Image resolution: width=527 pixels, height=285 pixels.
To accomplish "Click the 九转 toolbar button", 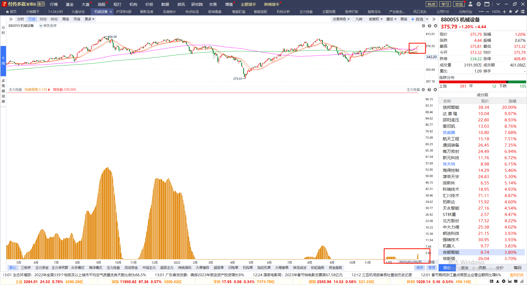I will pos(359,19).
